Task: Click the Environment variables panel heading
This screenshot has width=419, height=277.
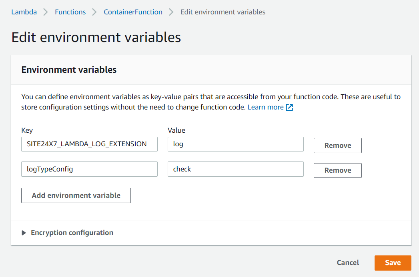Action: tap(69, 70)
